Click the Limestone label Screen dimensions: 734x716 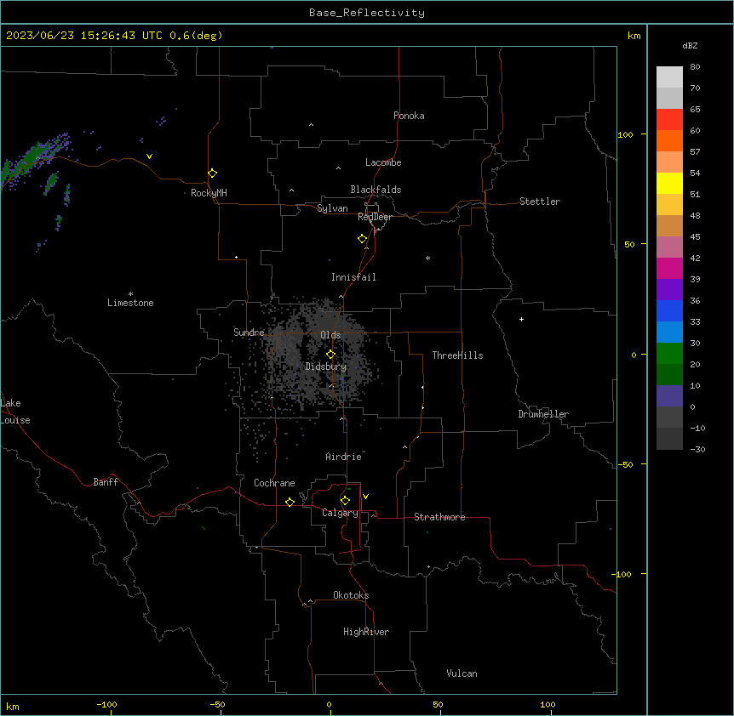(130, 303)
